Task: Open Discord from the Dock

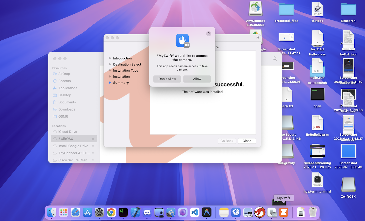Action: click(x=147, y=212)
